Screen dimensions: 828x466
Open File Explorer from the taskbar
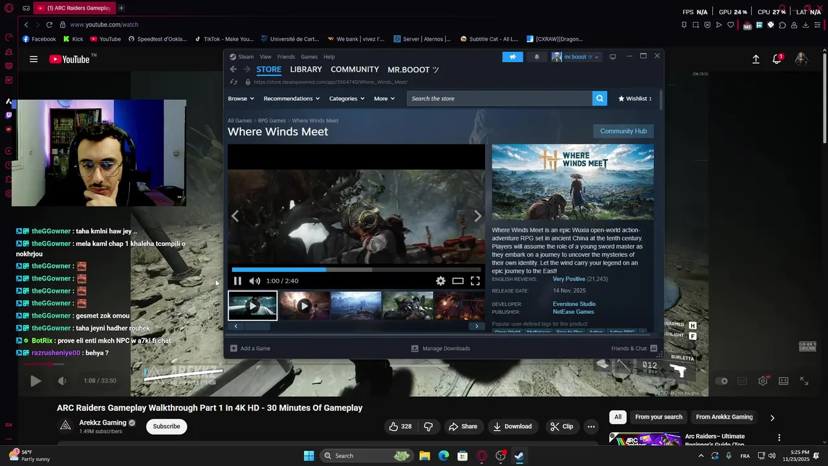pos(424,456)
